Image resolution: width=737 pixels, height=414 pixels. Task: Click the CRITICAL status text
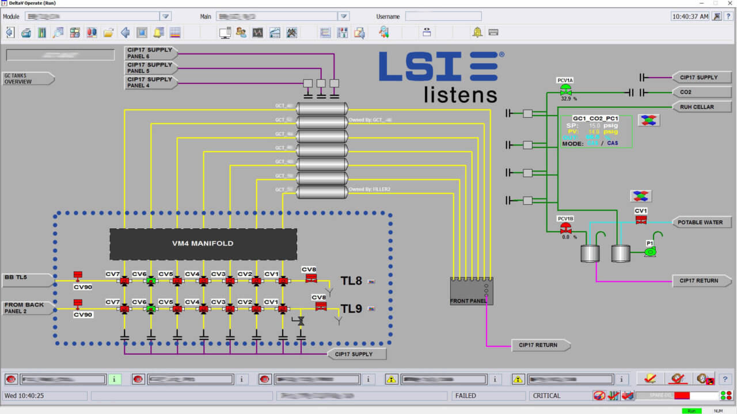[546, 396]
